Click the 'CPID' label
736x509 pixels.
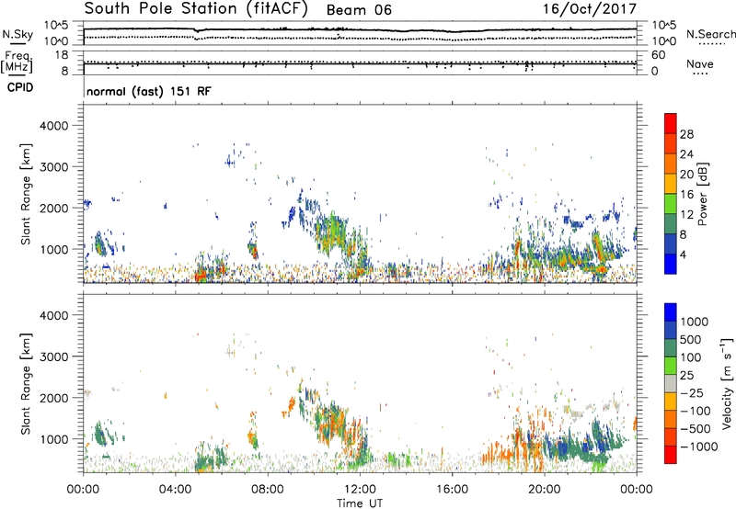click(x=20, y=87)
